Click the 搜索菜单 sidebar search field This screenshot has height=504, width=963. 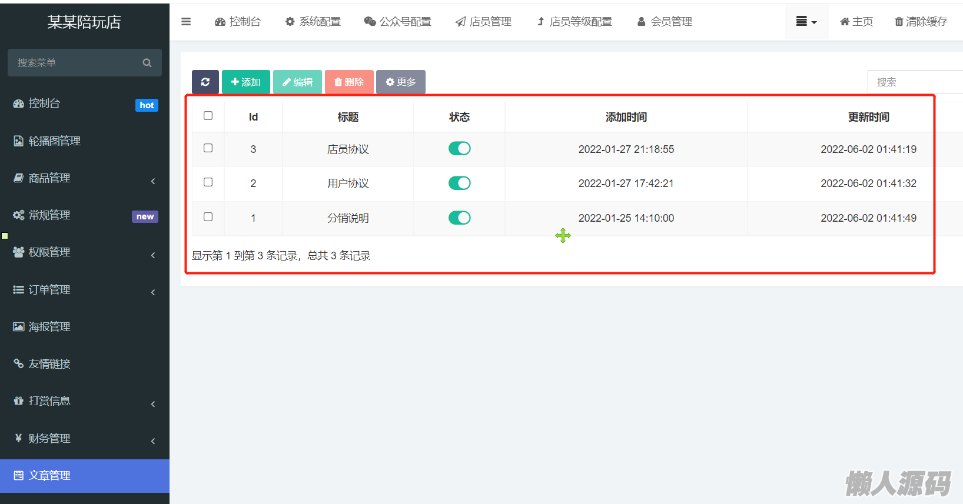click(x=74, y=63)
